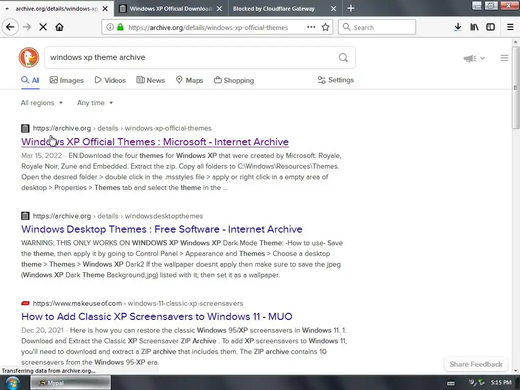Click the taskbar clock showing 5:15 PM

coord(501,383)
